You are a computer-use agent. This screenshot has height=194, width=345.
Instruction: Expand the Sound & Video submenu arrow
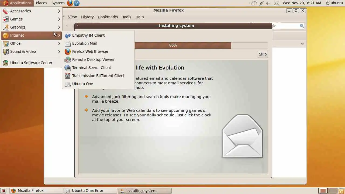(59, 51)
